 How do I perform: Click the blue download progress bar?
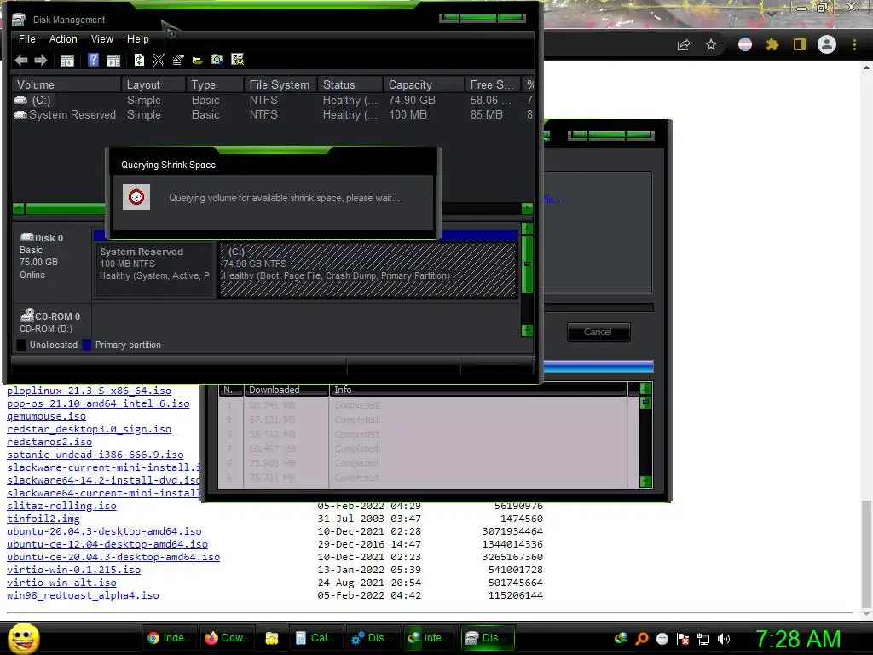click(598, 366)
